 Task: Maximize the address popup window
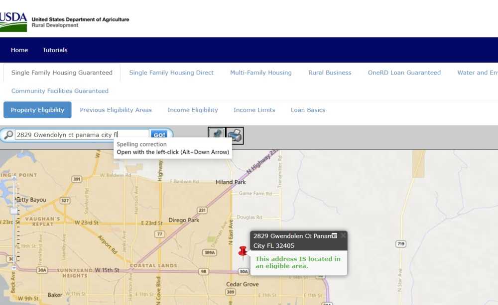coord(334,236)
